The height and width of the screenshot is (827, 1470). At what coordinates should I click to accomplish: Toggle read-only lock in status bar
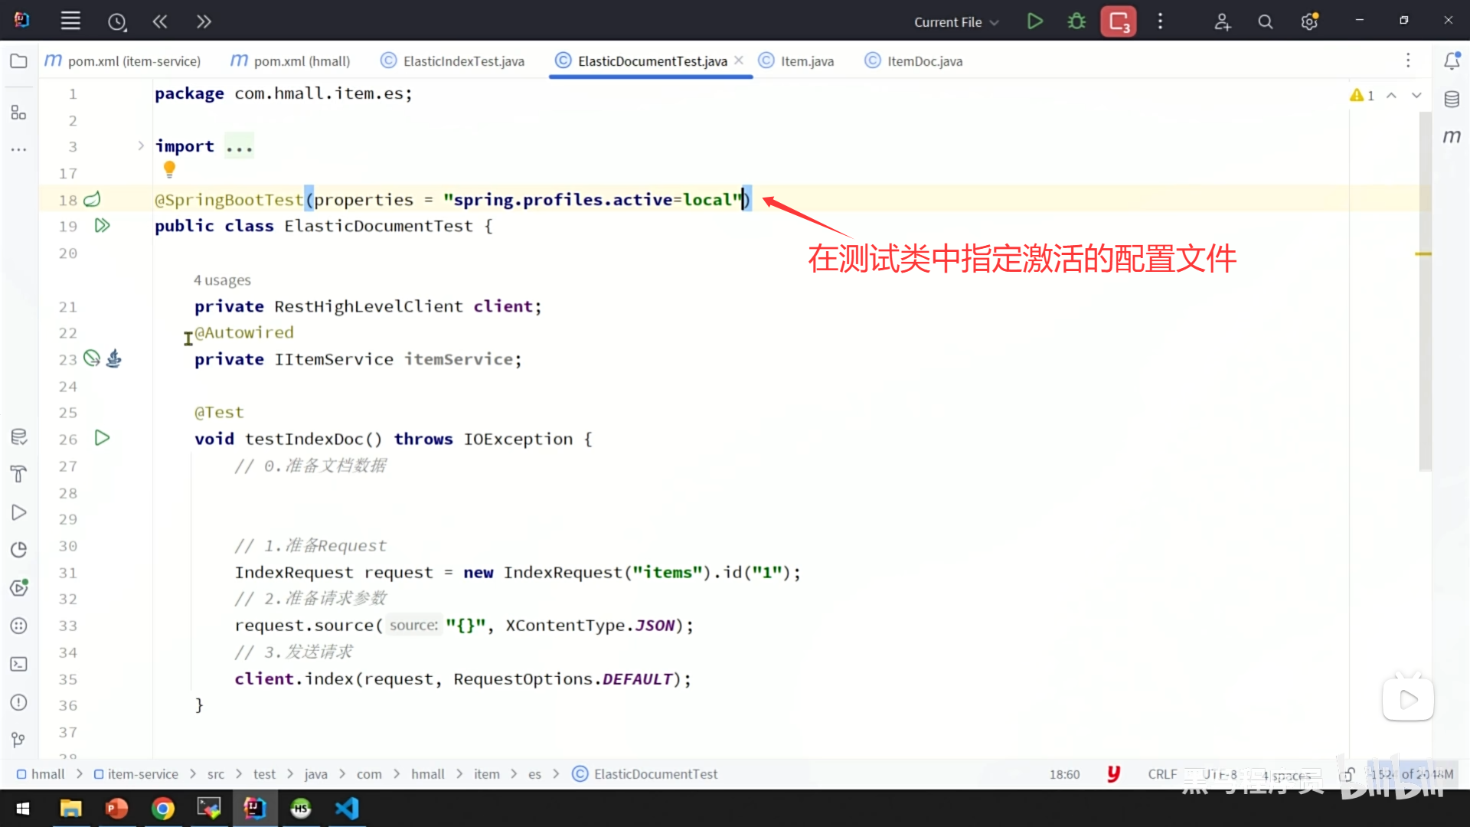coord(1347,774)
